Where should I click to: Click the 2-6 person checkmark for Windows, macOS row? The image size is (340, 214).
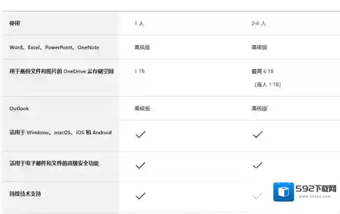click(x=257, y=135)
